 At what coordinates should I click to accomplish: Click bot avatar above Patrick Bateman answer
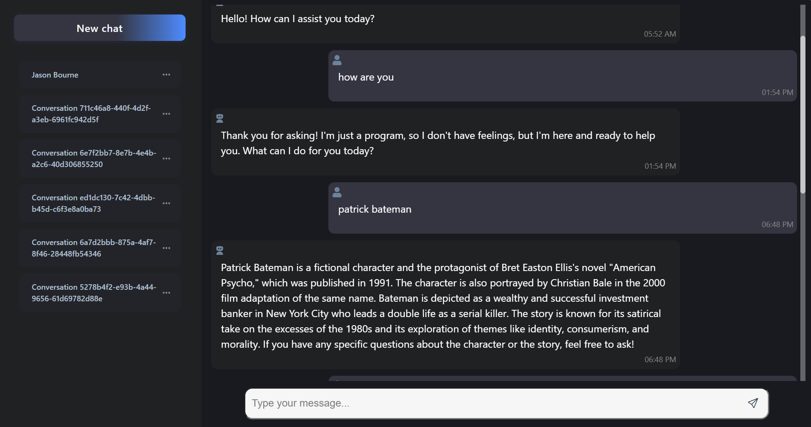[220, 251]
